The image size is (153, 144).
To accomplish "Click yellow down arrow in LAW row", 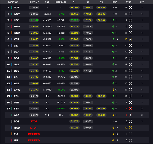I will tap(113, 90).
